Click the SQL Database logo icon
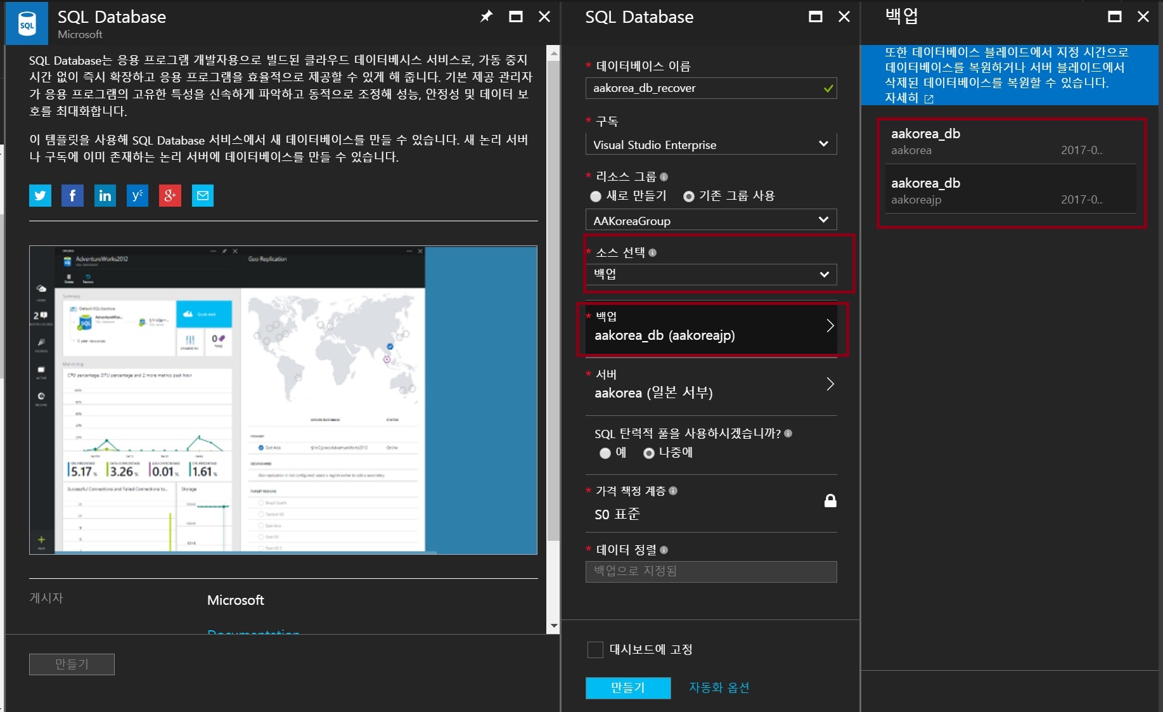Image resolution: width=1163 pixels, height=712 pixels. (27, 23)
